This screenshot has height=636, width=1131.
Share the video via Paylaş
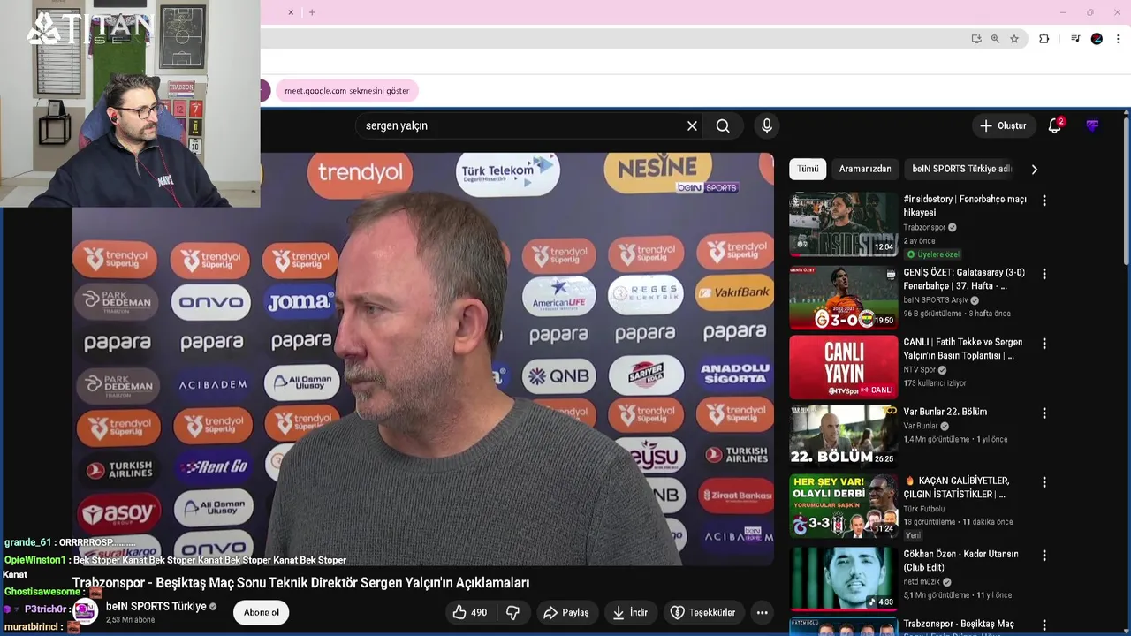(566, 612)
